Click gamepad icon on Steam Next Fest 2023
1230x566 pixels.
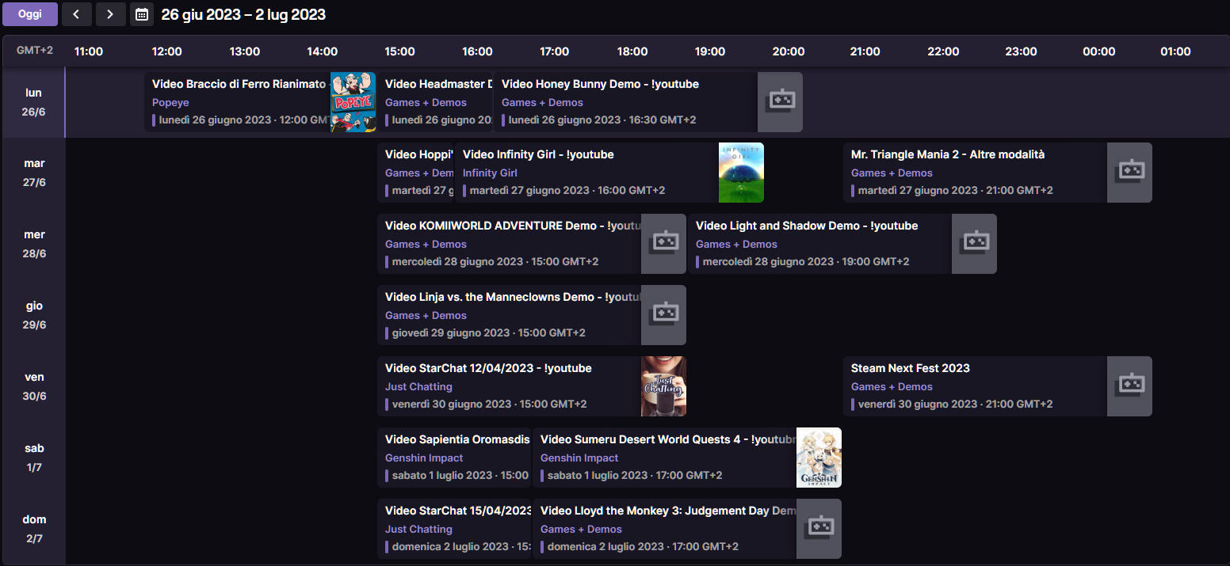point(1129,386)
